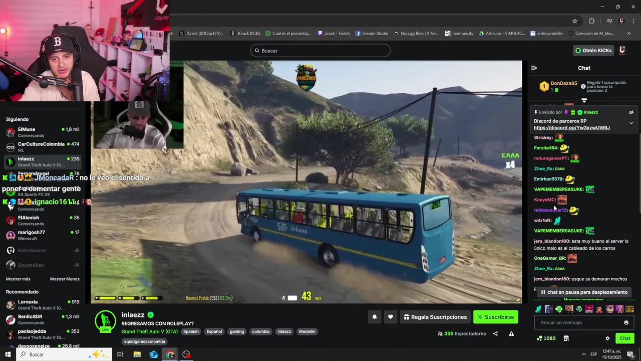This screenshot has height=361, width=641.
Task: Open the Creator Studio bookmark
Action: click(x=372, y=34)
